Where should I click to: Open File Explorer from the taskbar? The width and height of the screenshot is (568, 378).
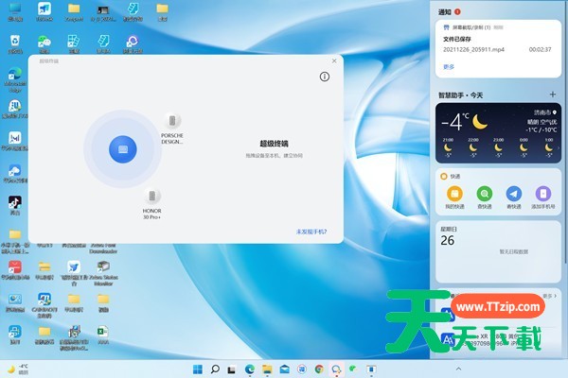tap(267, 369)
